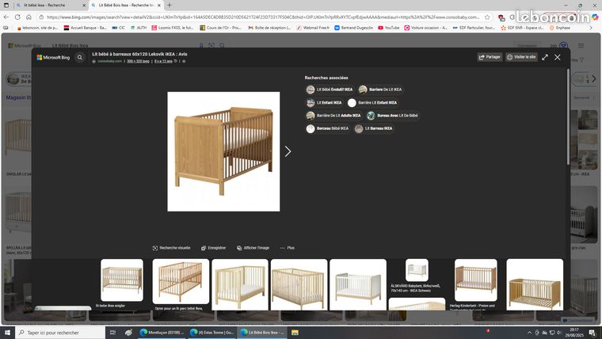Reload the page with refresh icon
Viewport: 602px width, 339px height.
pyautogui.click(x=17, y=17)
